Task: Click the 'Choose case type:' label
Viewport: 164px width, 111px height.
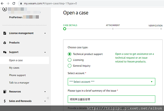Action: pyautogui.click(x=78, y=47)
